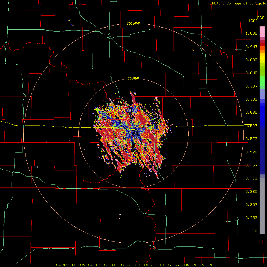Select the 0.307 legend value

(251, 205)
